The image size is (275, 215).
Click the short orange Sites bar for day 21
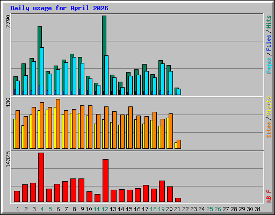click(179, 144)
